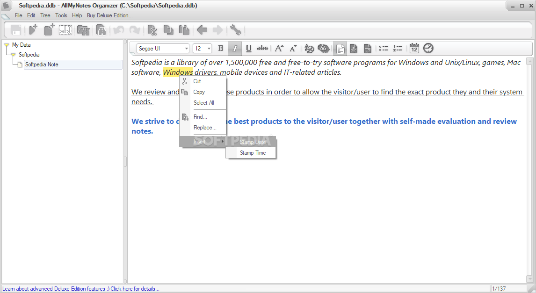536x293 pixels.
Task: Open text highlight color icon
Action: click(323, 49)
